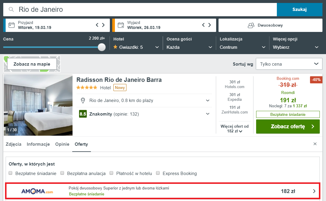Click the Nowy label badge
The width and height of the screenshot is (326, 201).
tap(120, 87)
